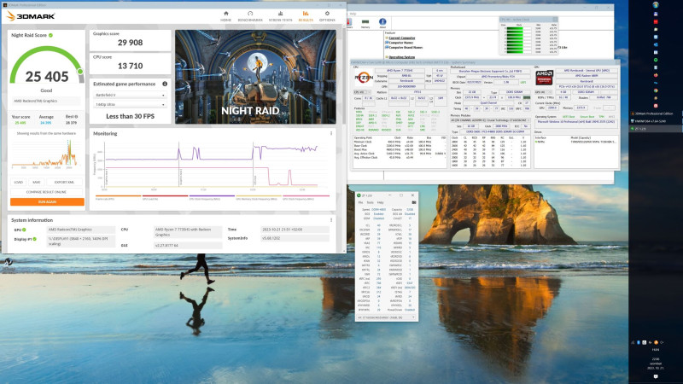This screenshot has width=683, height=384.
Task: Switch to the Results section in 3DMark
Action: tap(306, 16)
